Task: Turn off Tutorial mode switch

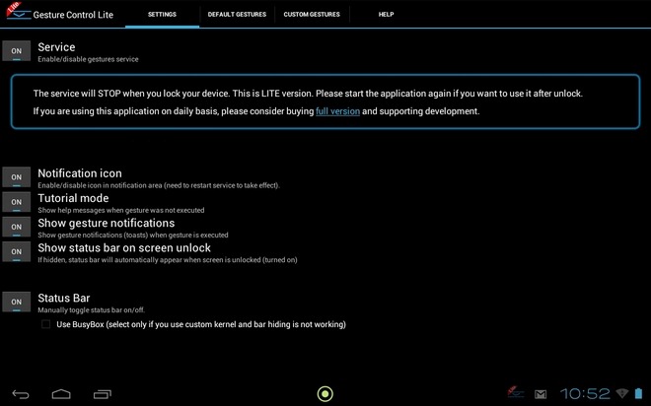Action: pos(16,202)
